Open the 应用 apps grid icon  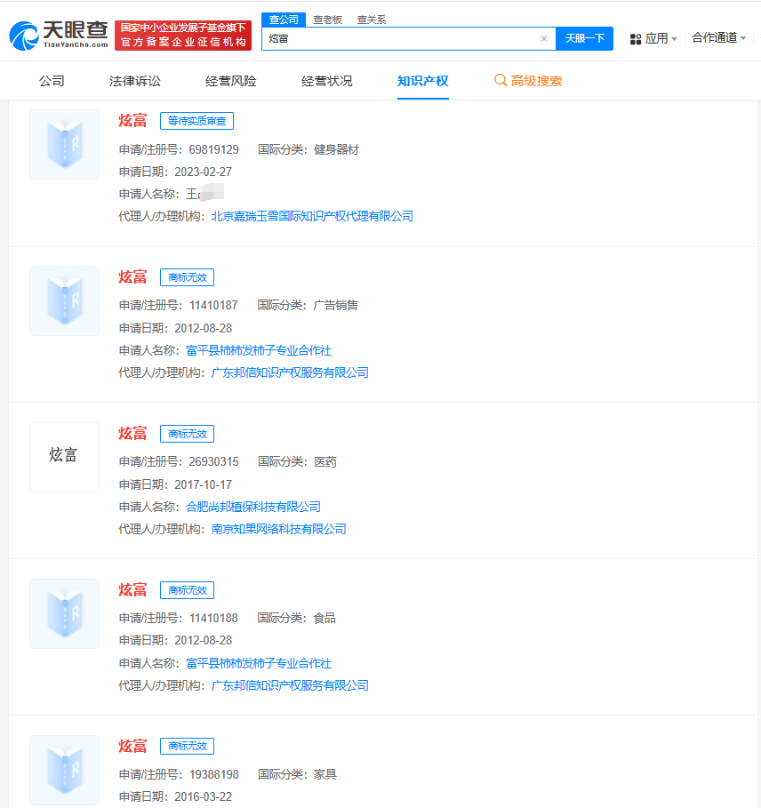[x=637, y=38]
